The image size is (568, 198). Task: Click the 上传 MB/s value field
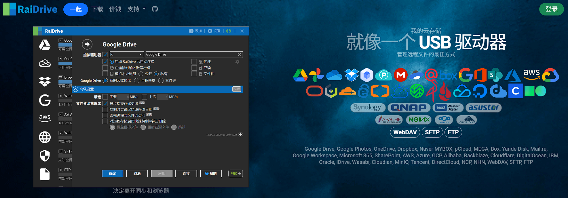[x=163, y=97]
